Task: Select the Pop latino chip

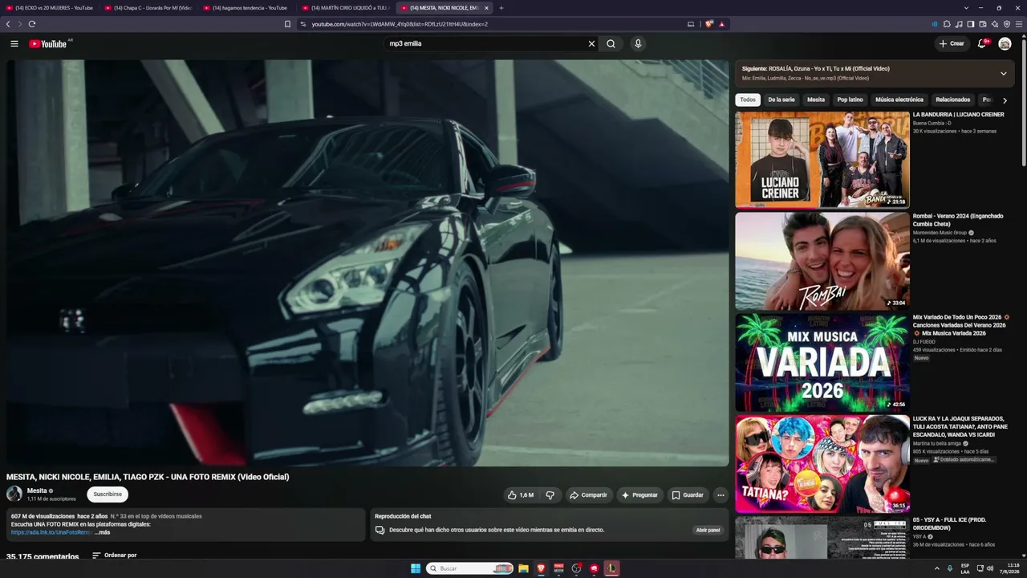Action: coord(850,100)
